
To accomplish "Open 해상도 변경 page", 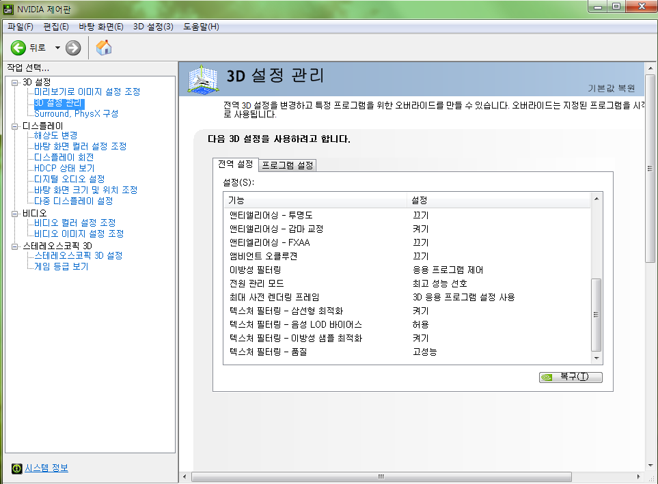I will click(x=55, y=135).
